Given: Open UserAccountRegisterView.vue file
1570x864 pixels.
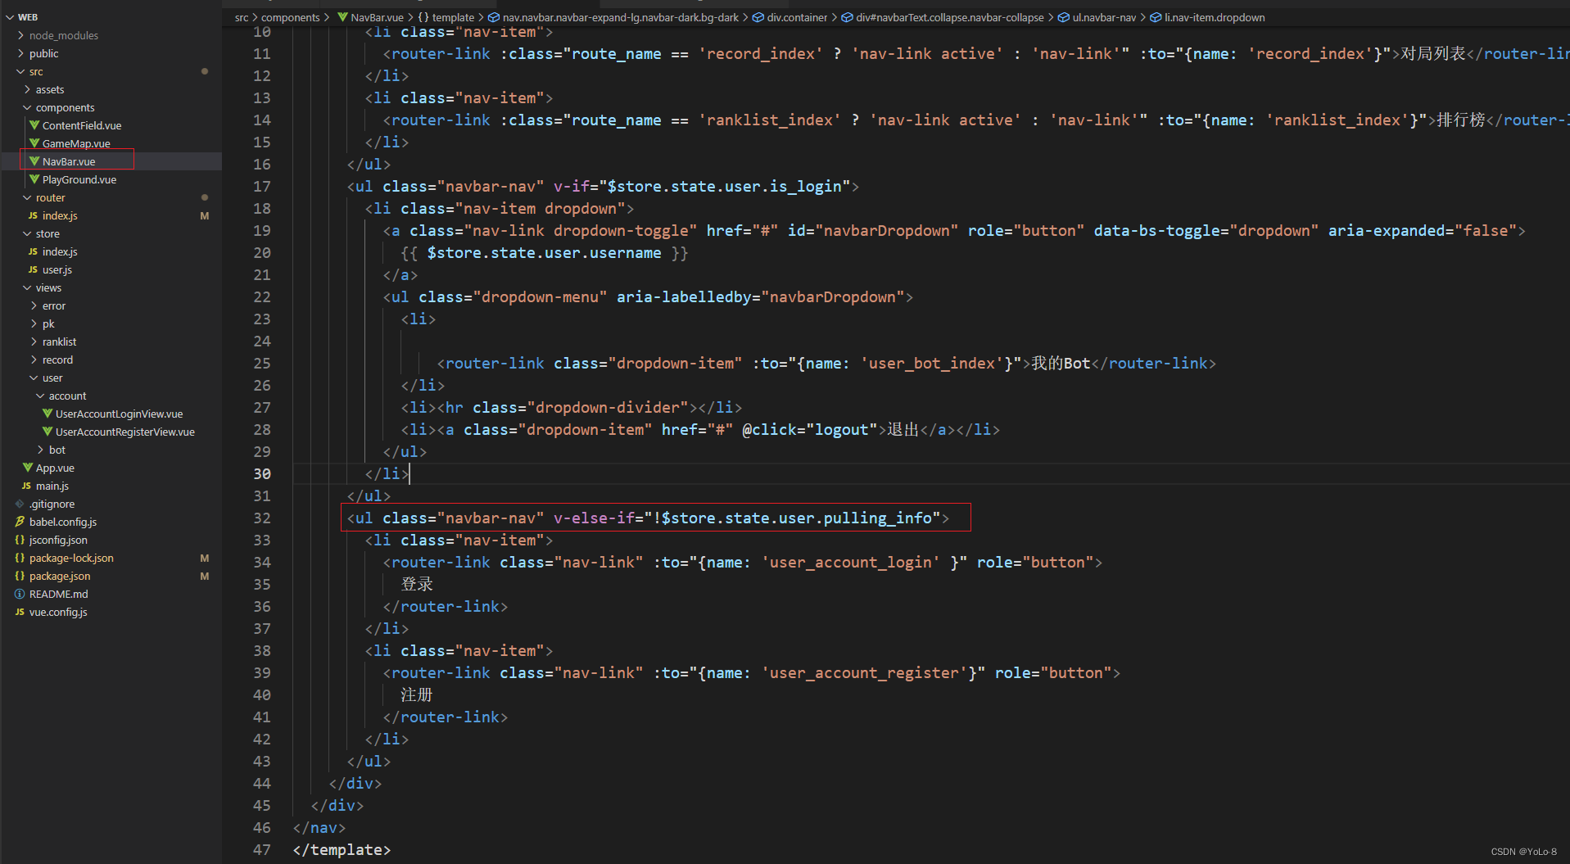Looking at the screenshot, I should click(125, 432).
